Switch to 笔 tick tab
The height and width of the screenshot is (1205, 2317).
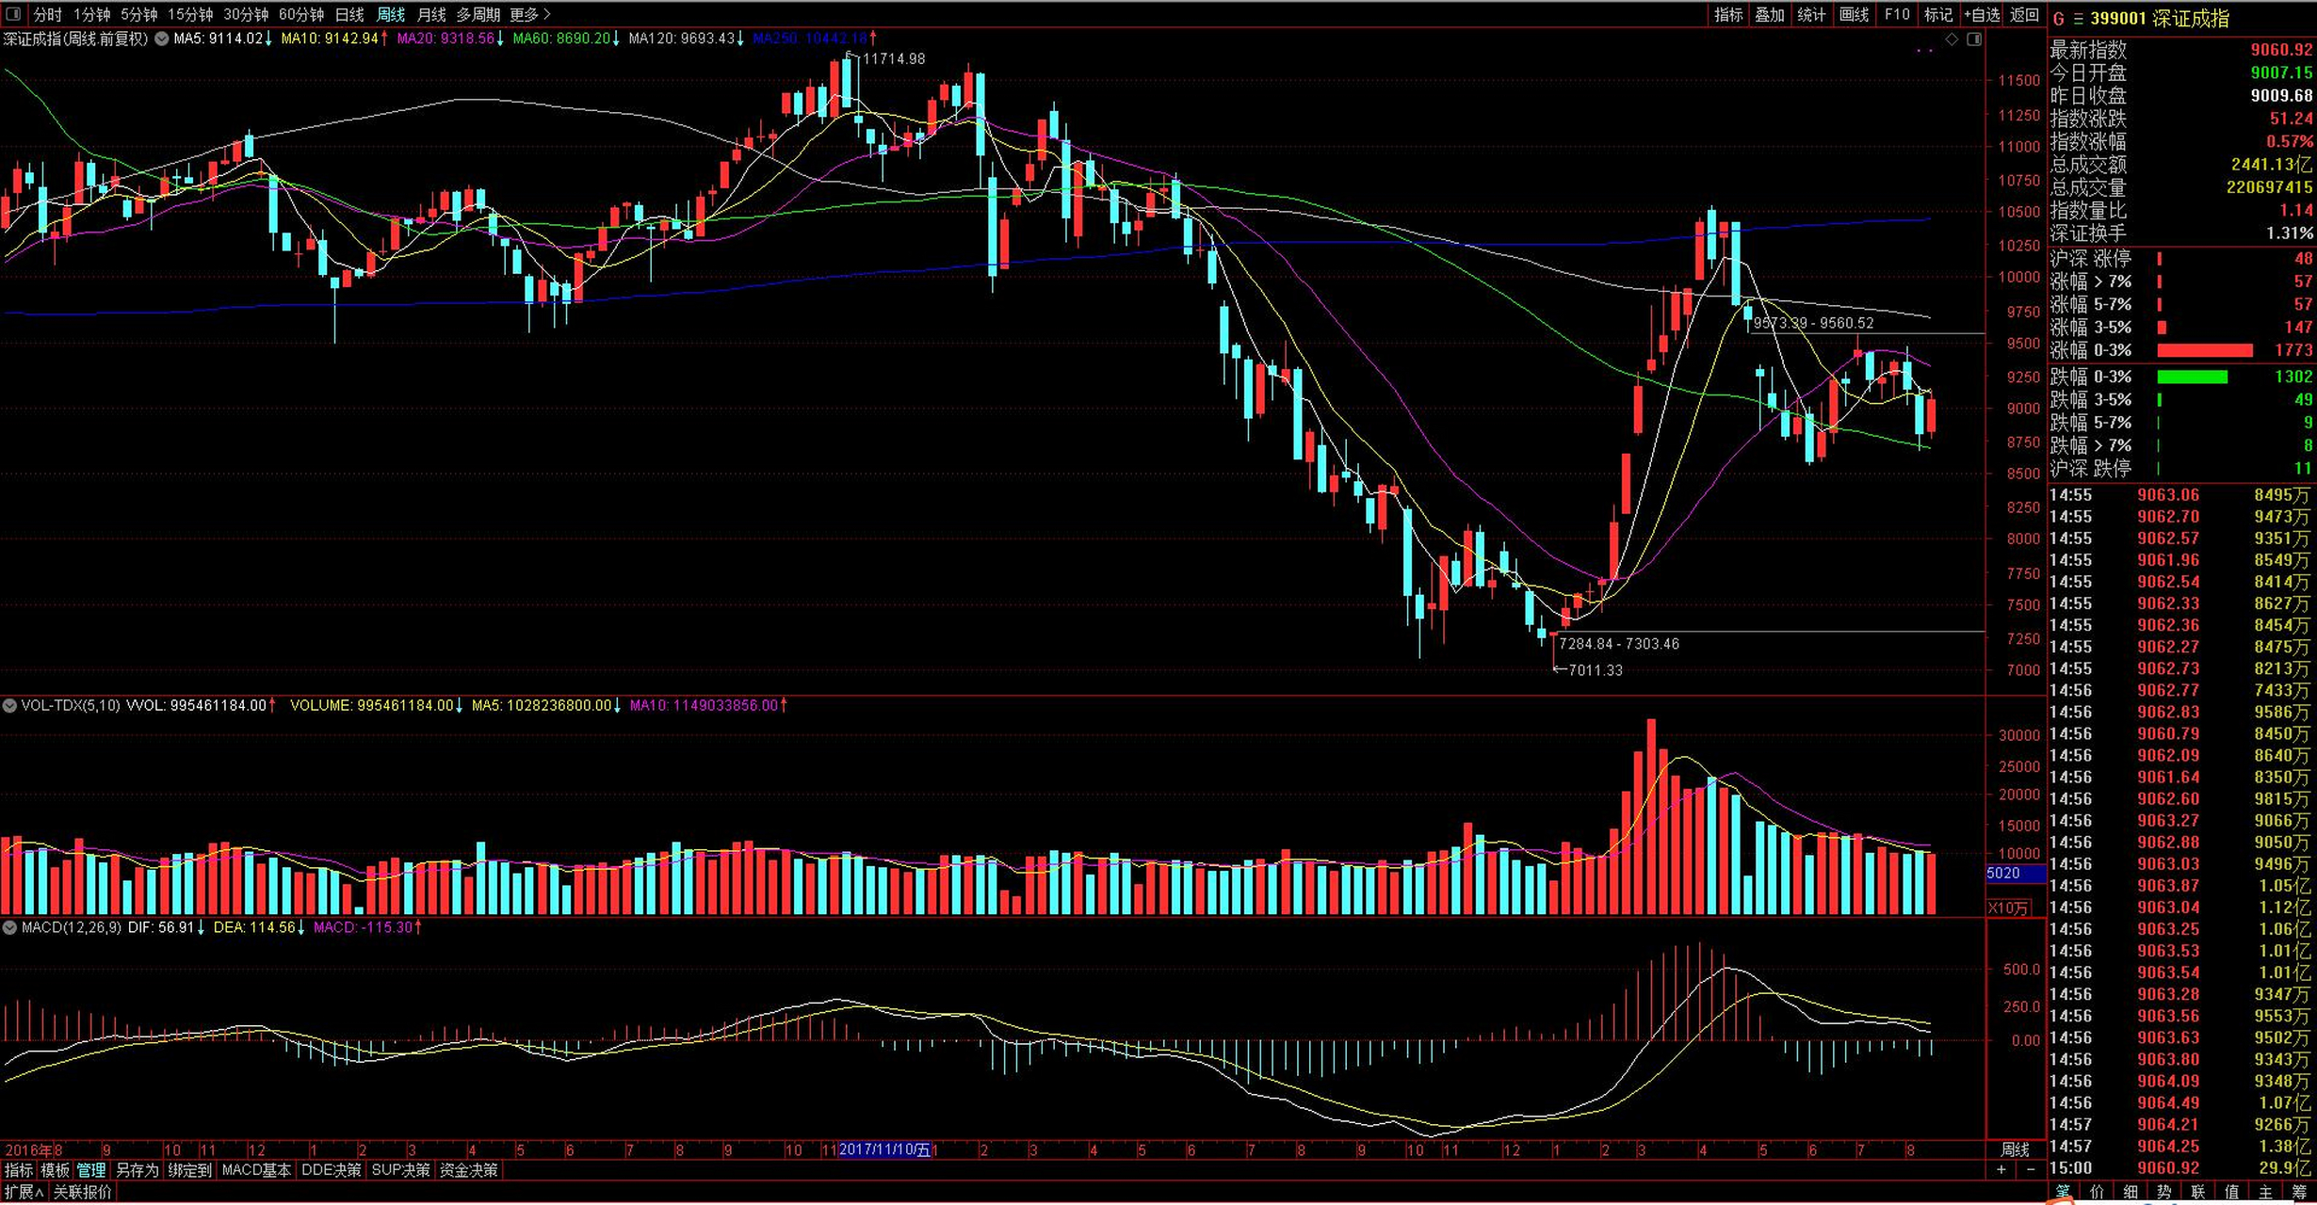pyautogui.click(x=2063, y=1193)
